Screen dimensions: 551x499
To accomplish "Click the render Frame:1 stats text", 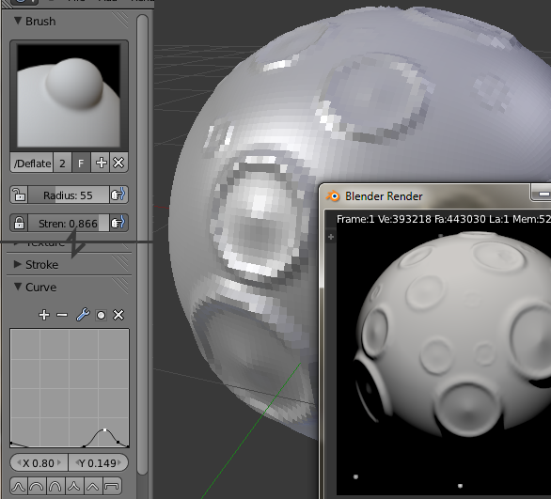I will click(x=444, y=220).
